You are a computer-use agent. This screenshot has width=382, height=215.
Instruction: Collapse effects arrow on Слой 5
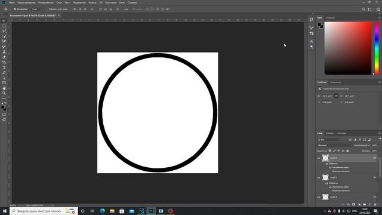(x=378, y=177)
